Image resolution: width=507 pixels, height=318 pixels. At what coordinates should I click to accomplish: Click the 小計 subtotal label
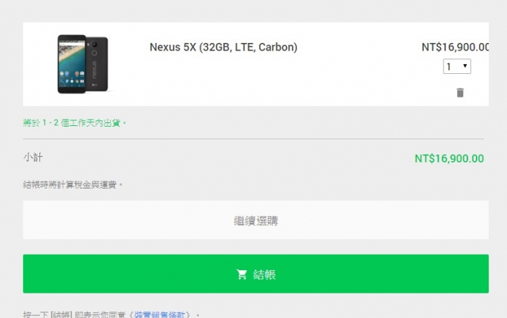(x=33, y=158)
